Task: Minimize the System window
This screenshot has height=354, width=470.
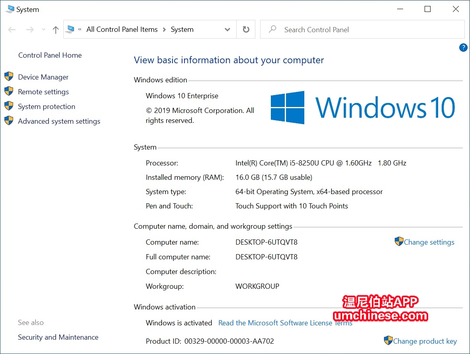Action: pos(400,9)
